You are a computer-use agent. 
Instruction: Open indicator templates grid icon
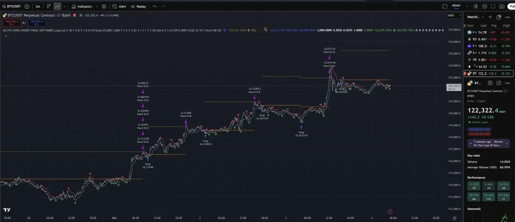coord(104,6)
